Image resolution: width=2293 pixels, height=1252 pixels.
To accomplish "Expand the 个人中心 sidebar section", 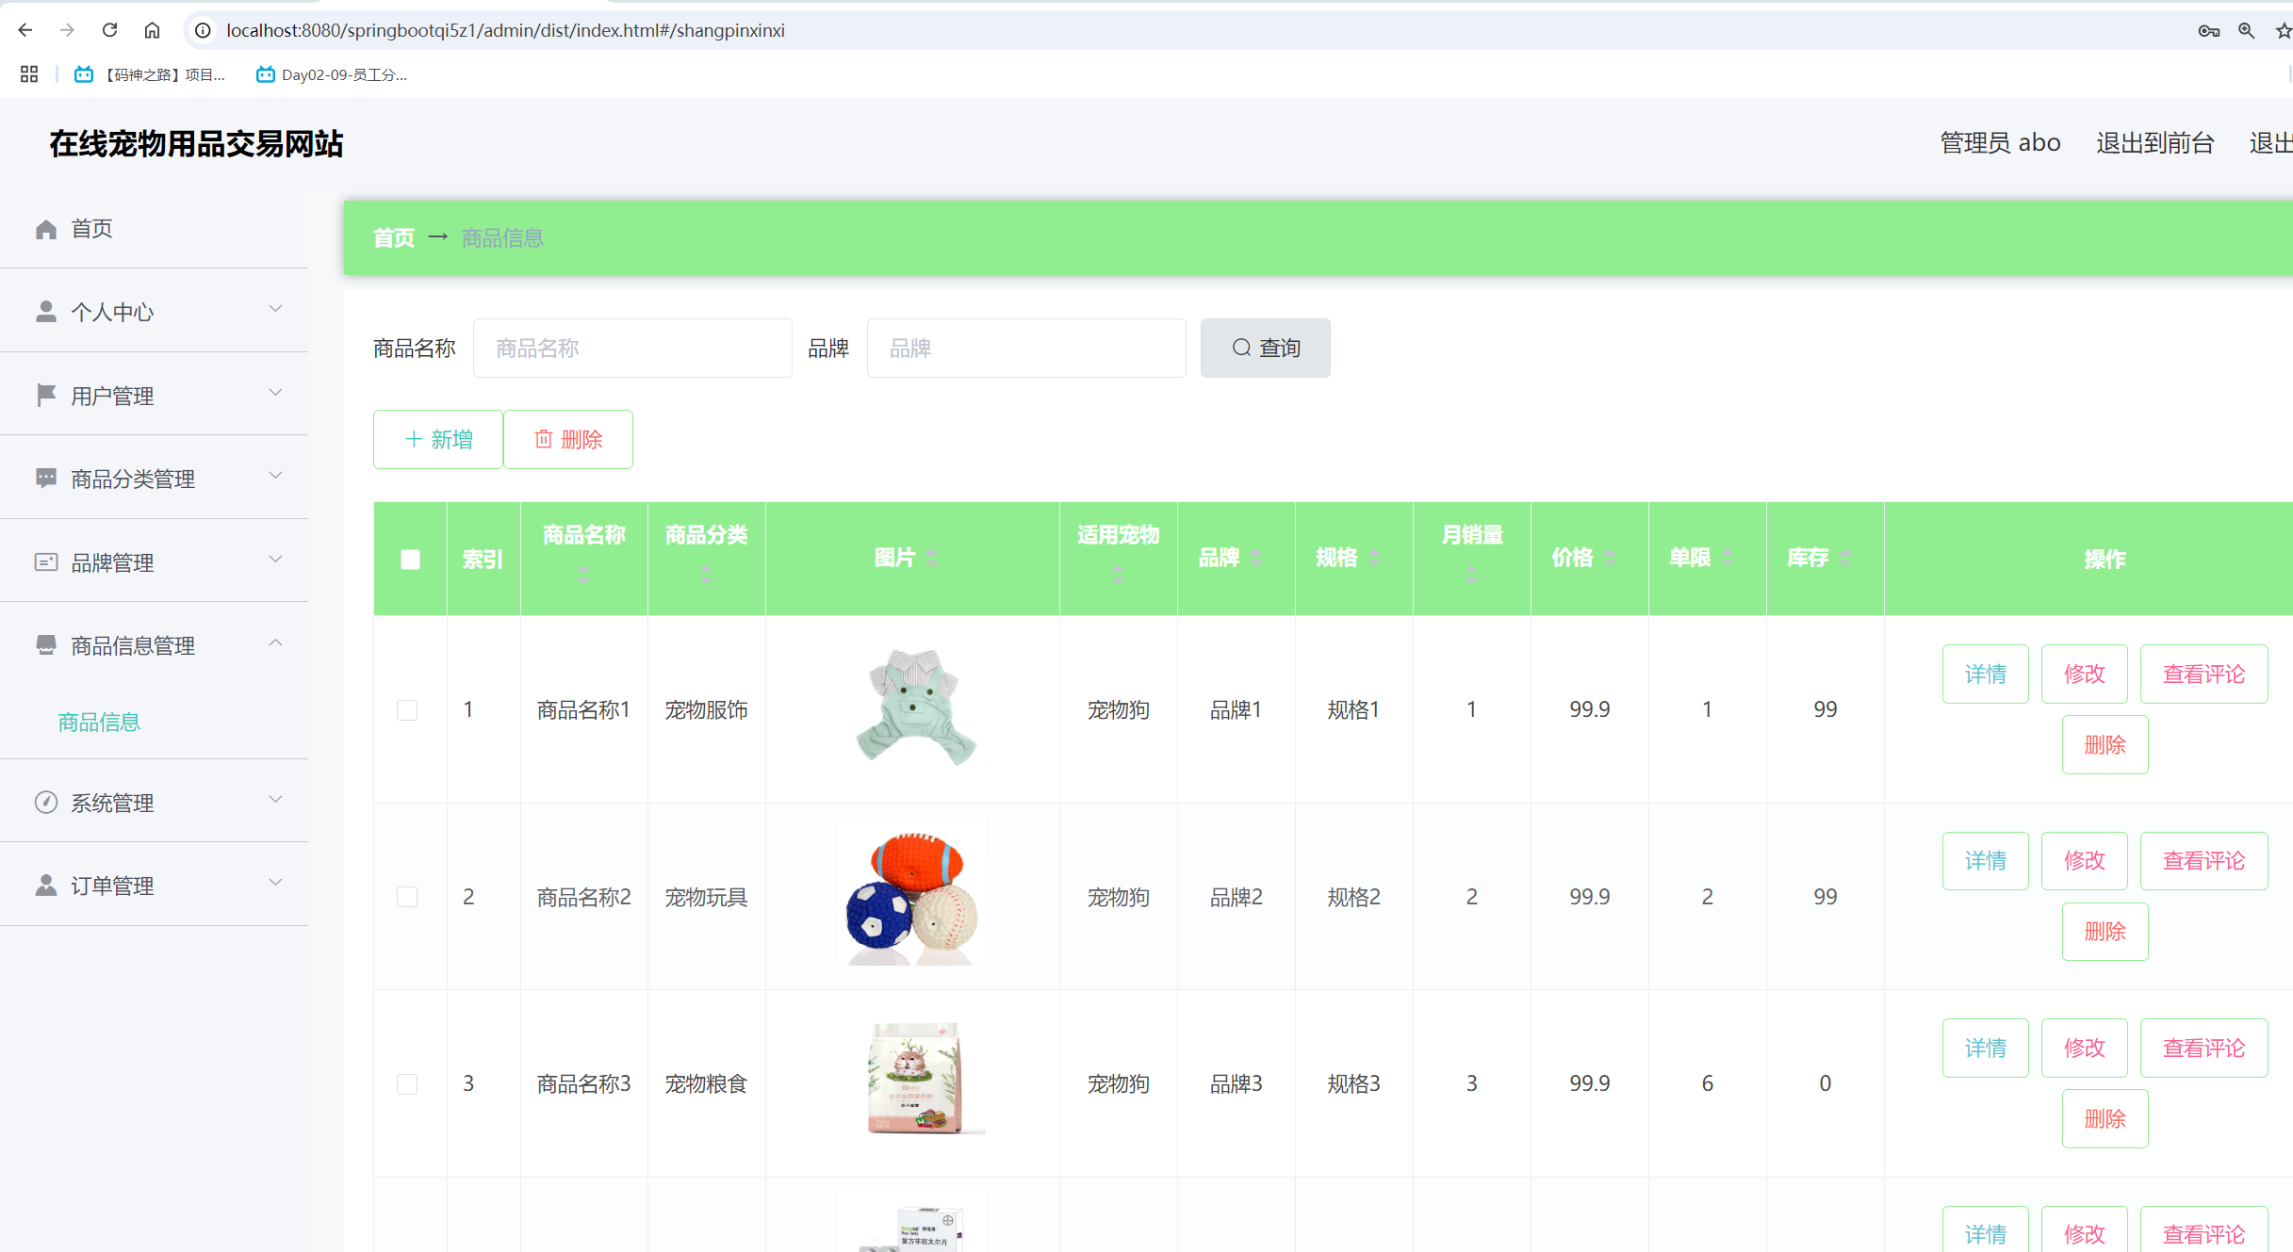I will pos(274,309).
